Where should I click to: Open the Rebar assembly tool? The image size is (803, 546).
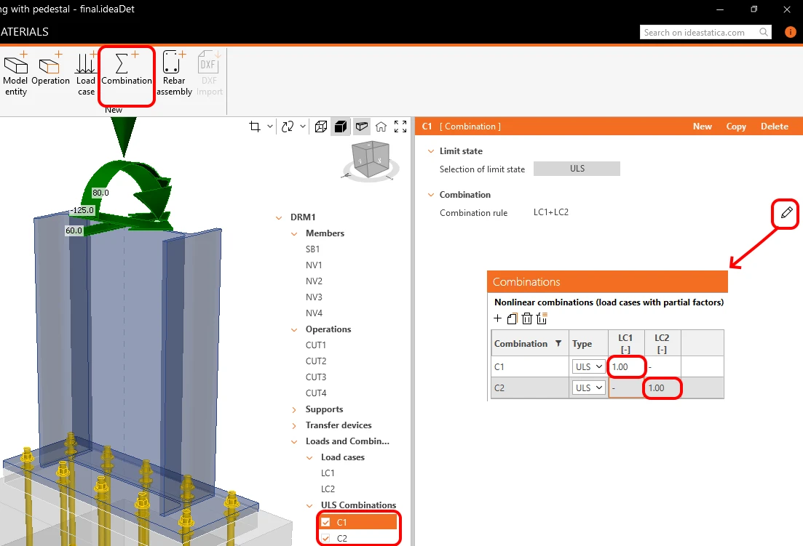[x=174, y=75]
